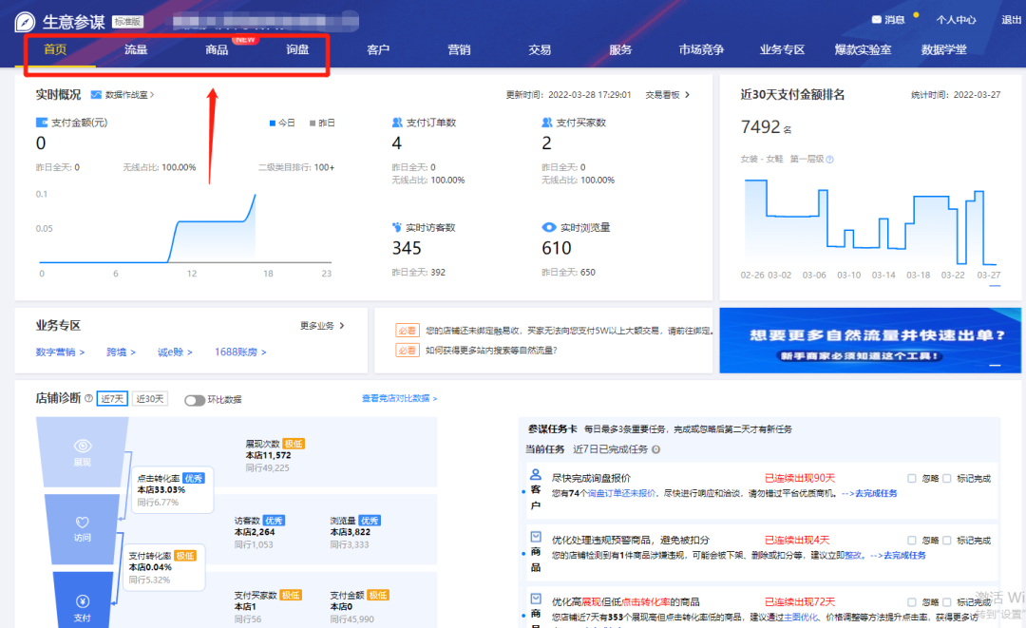This screenshot has width=1026, height=628.
Task: Click 商品 icon of 违规预警 task
Action: (x=536, y=537)
